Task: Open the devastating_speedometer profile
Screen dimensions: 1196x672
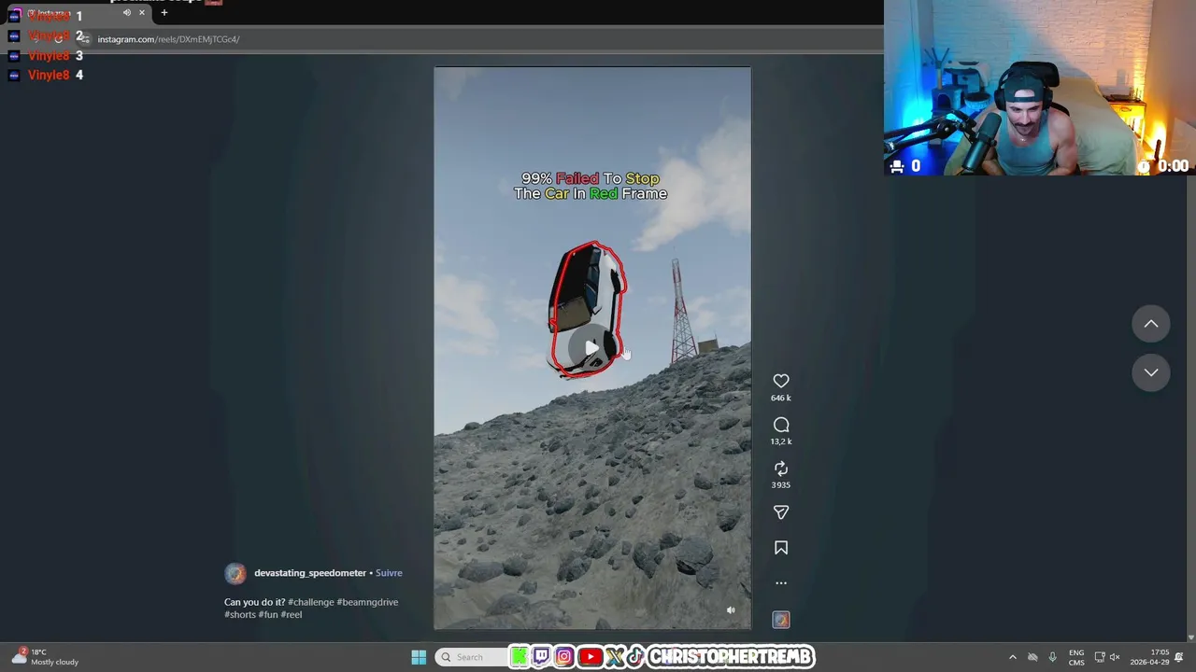Action: pos(310,573)
